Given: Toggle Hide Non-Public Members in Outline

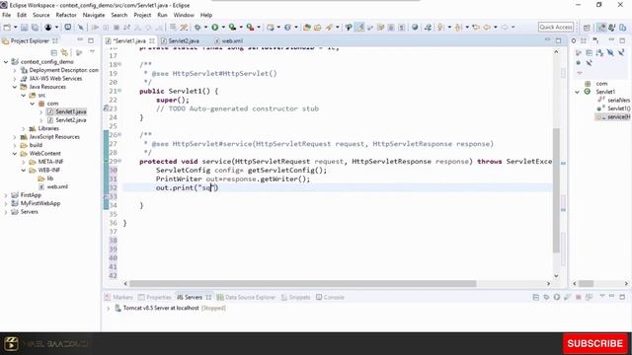Looking at the screenshot, I should click(579, 63).
